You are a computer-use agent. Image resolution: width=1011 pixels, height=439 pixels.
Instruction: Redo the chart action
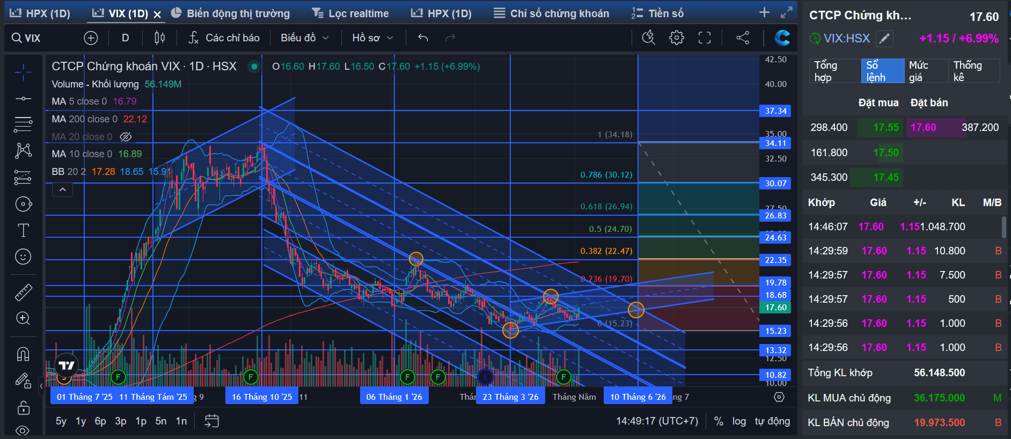pyautogui.click(x=450, y=38)
